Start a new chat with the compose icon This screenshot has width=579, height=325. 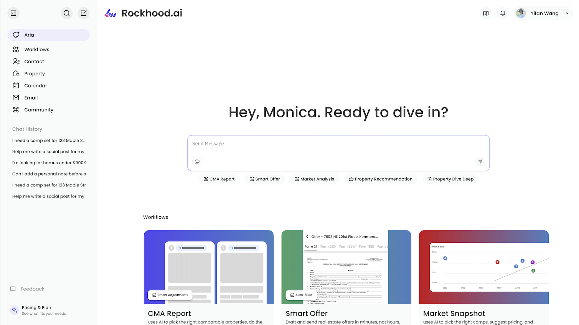click(84, 13)
